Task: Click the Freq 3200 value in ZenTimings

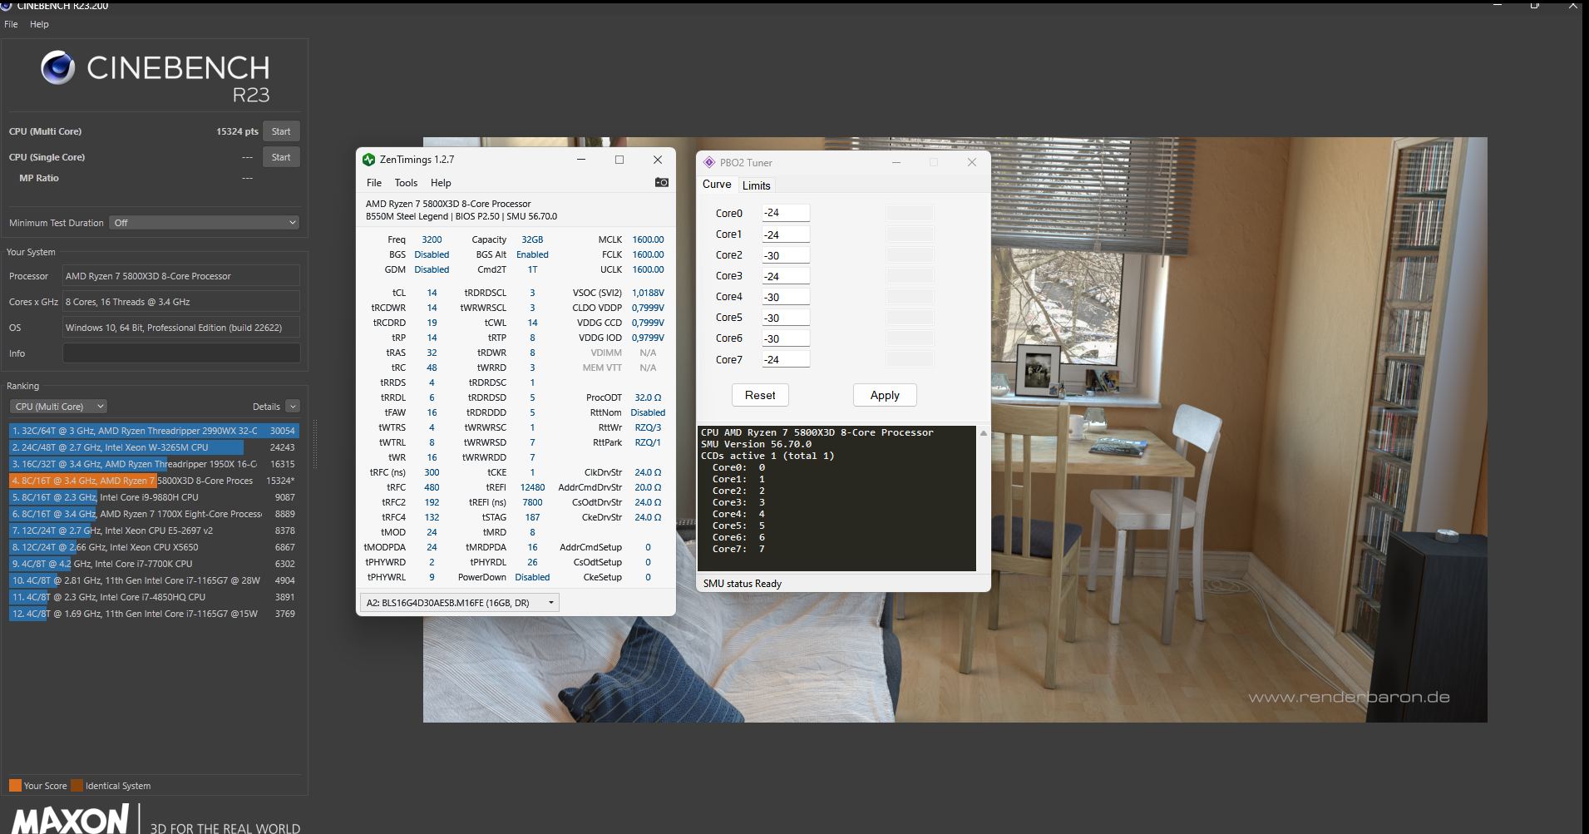Action: [x=432, y=239]
